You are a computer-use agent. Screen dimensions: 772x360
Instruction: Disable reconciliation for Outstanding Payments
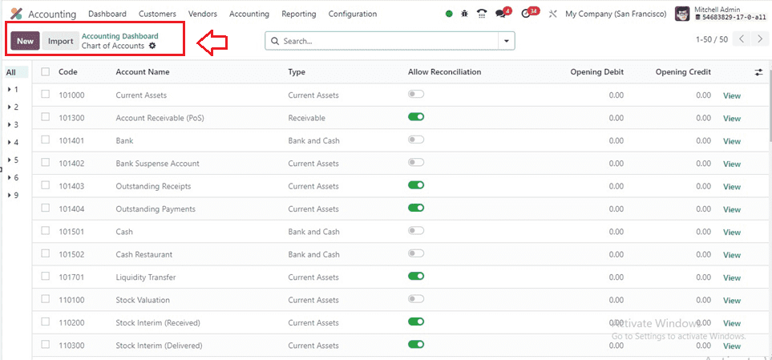pos(416,208)
